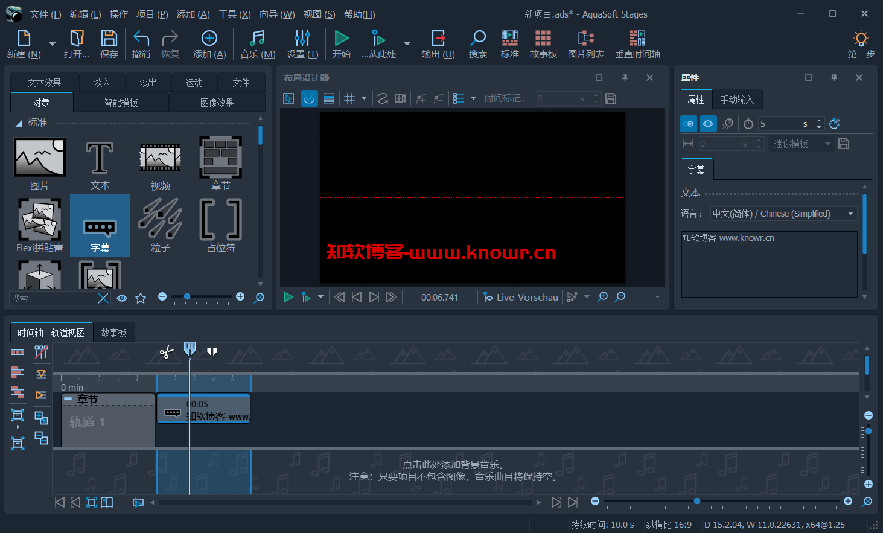
Task: Open play options dropdown in preview controls
Action: click(320, 296)
